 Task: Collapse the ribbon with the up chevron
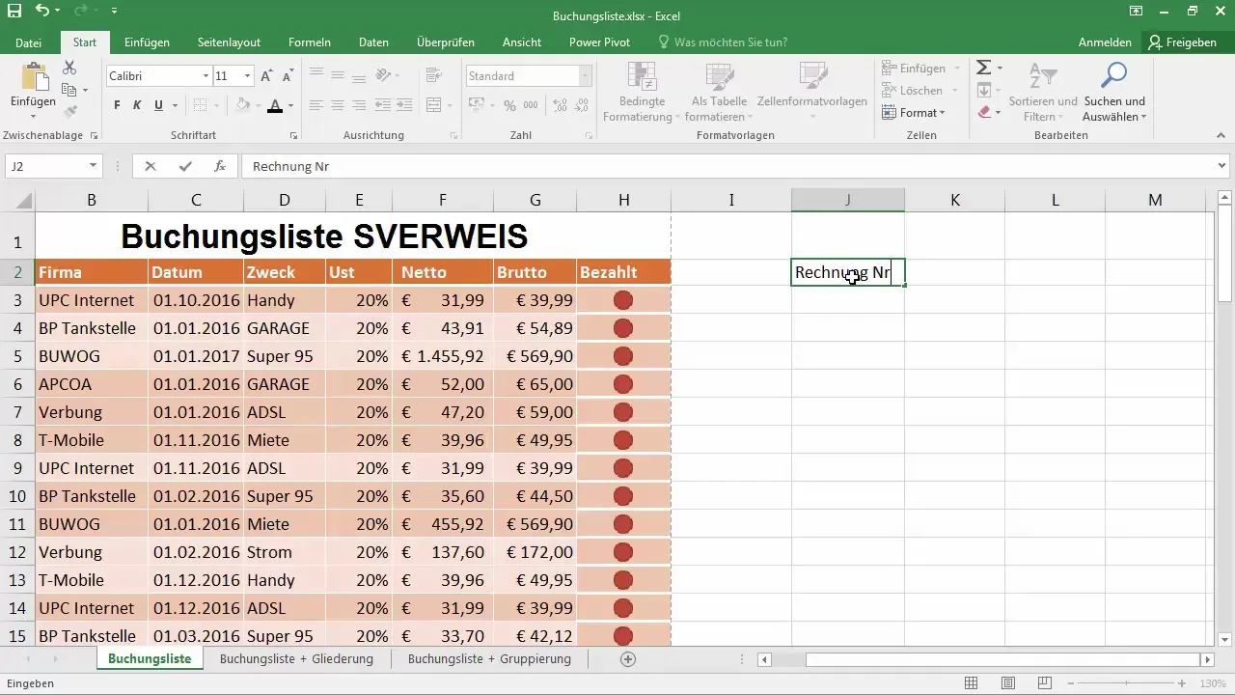coord(1221,136)
